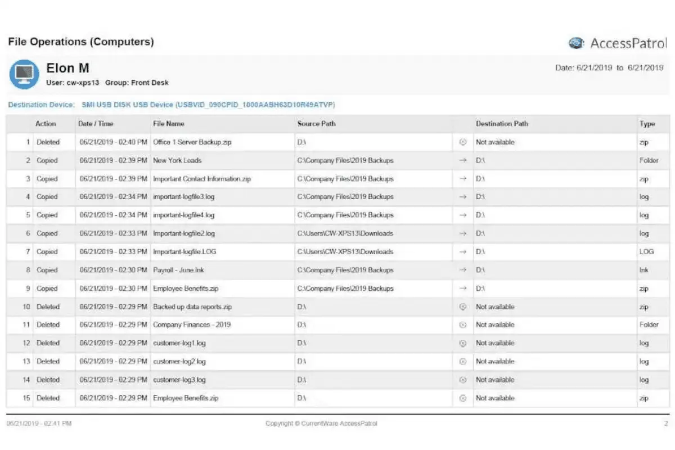Select the Important-logfile.LOG file name

point(184,251)
